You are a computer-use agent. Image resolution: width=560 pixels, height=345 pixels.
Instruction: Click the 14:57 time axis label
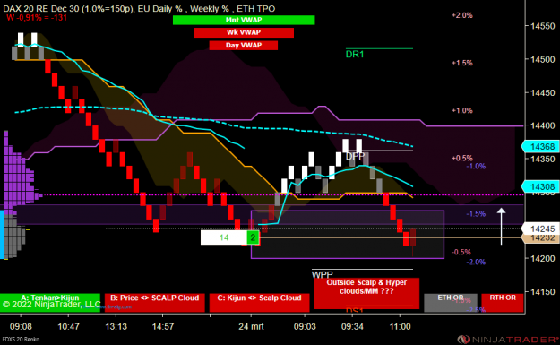pyautogui.click(x=163, y=326)
